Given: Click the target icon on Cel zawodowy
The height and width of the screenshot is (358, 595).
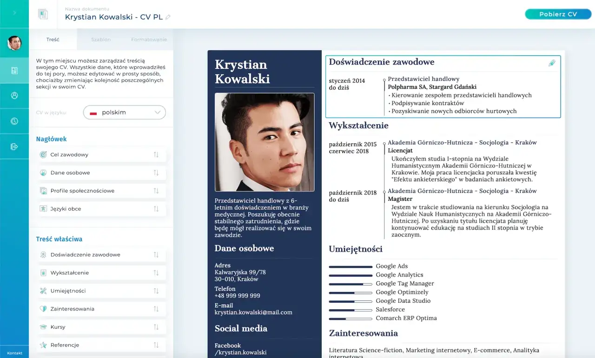Looking at the screenshot, I should tap(42, 154).
